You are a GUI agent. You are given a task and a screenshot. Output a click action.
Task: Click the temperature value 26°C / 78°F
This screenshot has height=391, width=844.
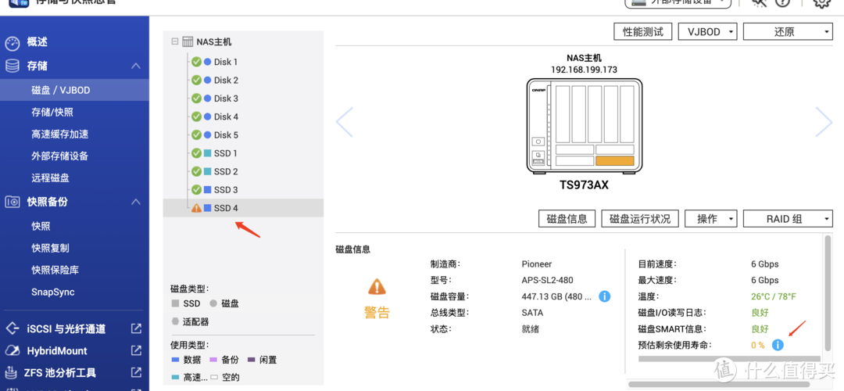(774, 296)
